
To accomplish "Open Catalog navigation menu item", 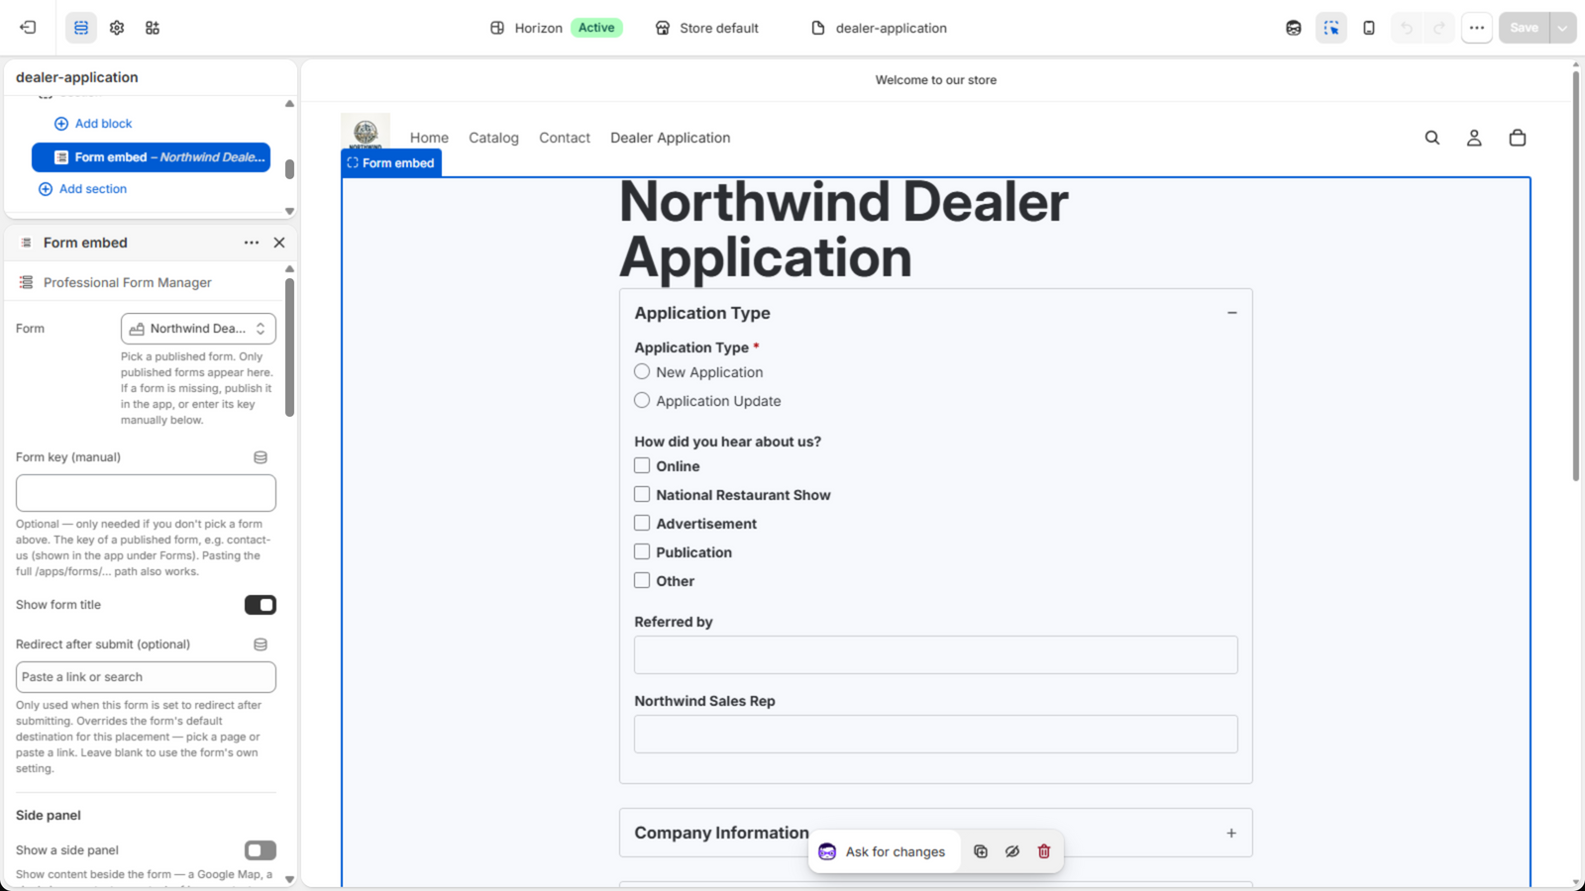I will (x=493, y=138).
